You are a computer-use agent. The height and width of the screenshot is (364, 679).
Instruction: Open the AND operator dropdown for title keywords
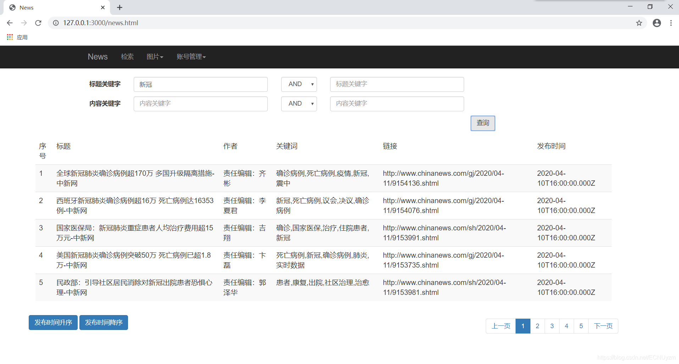pos(299,84)
